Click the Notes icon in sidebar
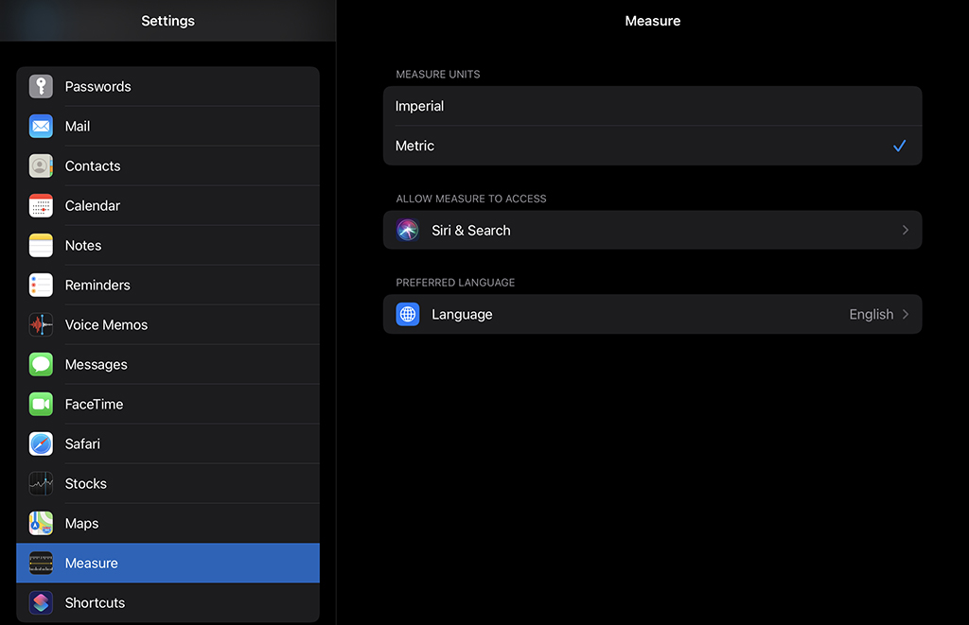Image resolution: width=969 pixels, height=625 pixels. click(x=41, y=245)
